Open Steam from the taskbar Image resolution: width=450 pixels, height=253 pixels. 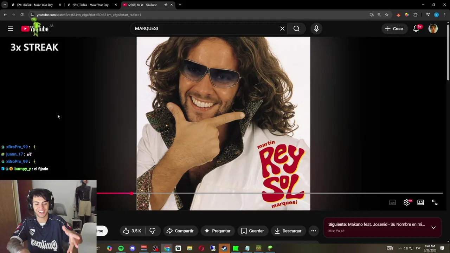[x=224, y=248]
